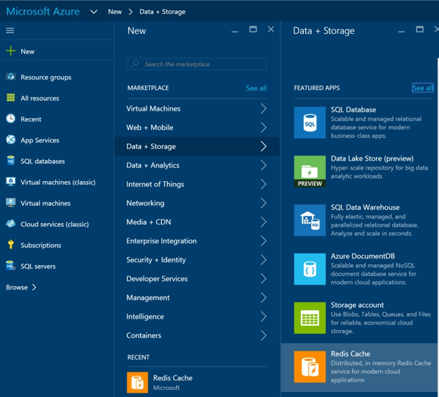Choose Security + Identity category
The height and width of the screenshot is (397, 439).
[156, 260]
